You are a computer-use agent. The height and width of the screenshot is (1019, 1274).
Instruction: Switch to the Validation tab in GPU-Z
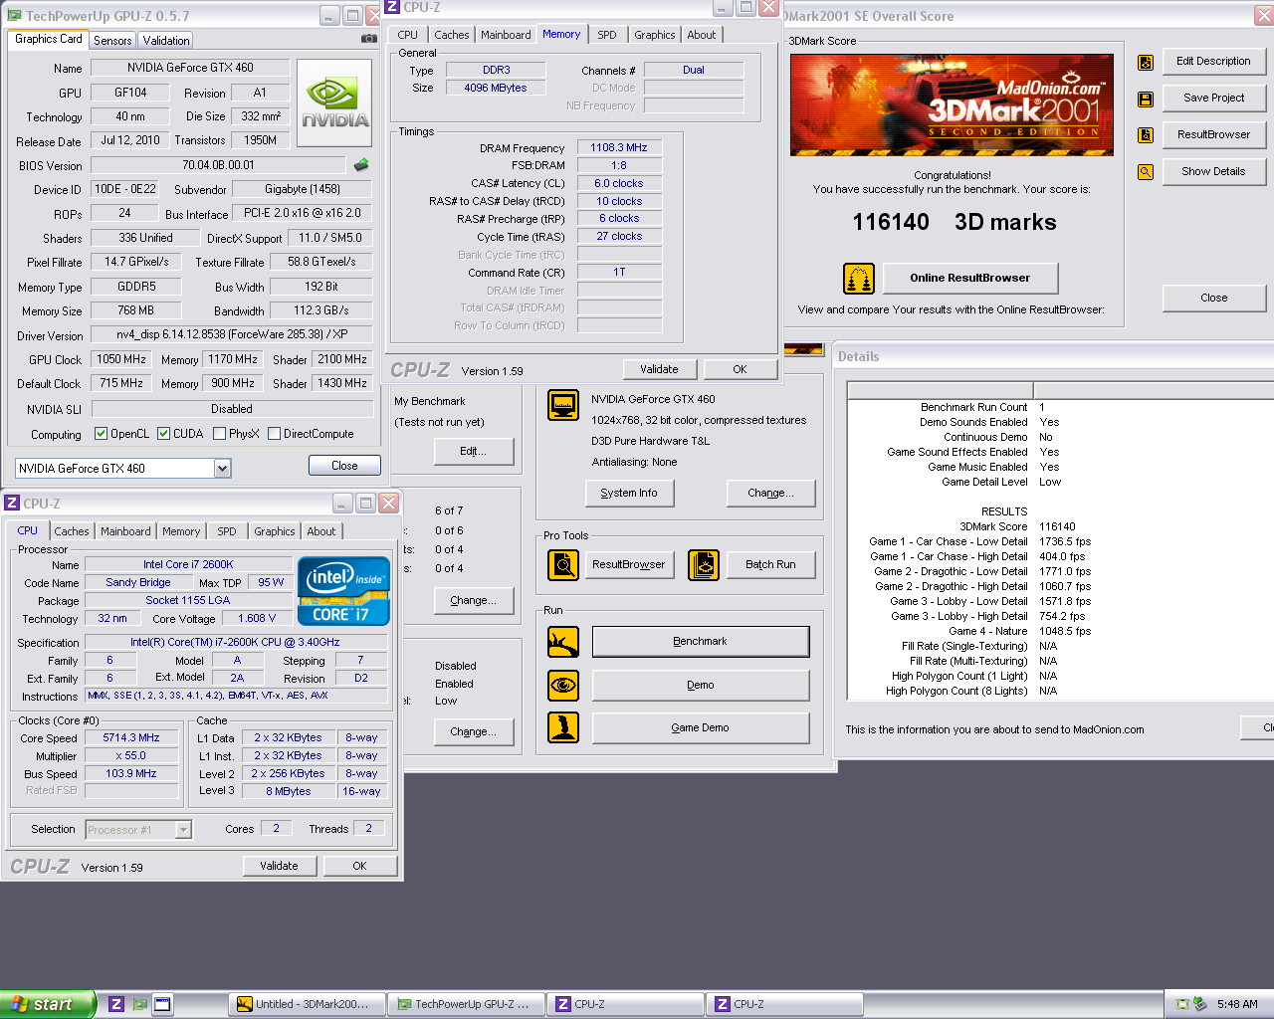165,41
